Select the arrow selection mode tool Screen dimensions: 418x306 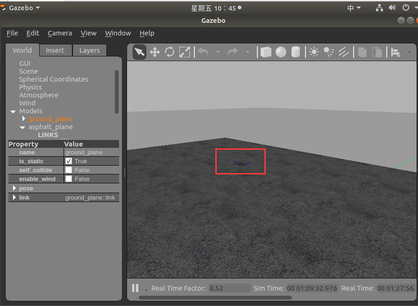[140, 52]
